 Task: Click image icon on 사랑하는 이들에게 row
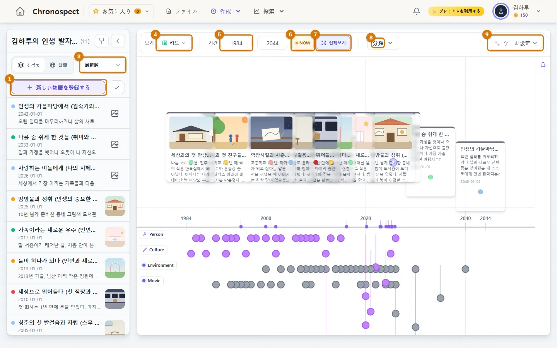pos(115,175)
